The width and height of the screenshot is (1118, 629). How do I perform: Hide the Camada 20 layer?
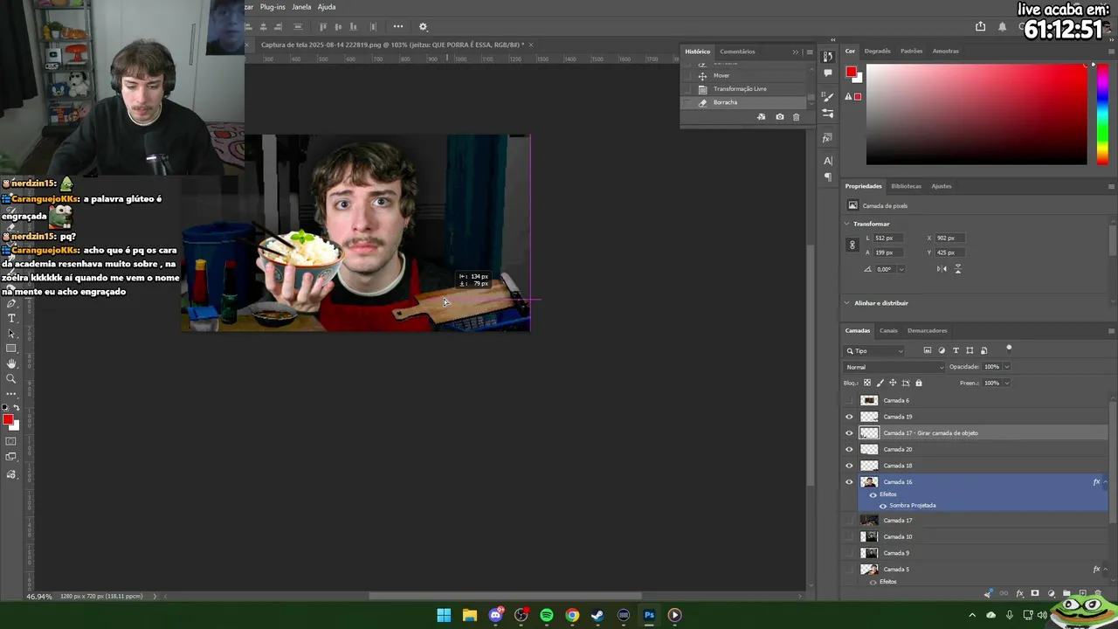pyautogui.click(x=849, y=450)
